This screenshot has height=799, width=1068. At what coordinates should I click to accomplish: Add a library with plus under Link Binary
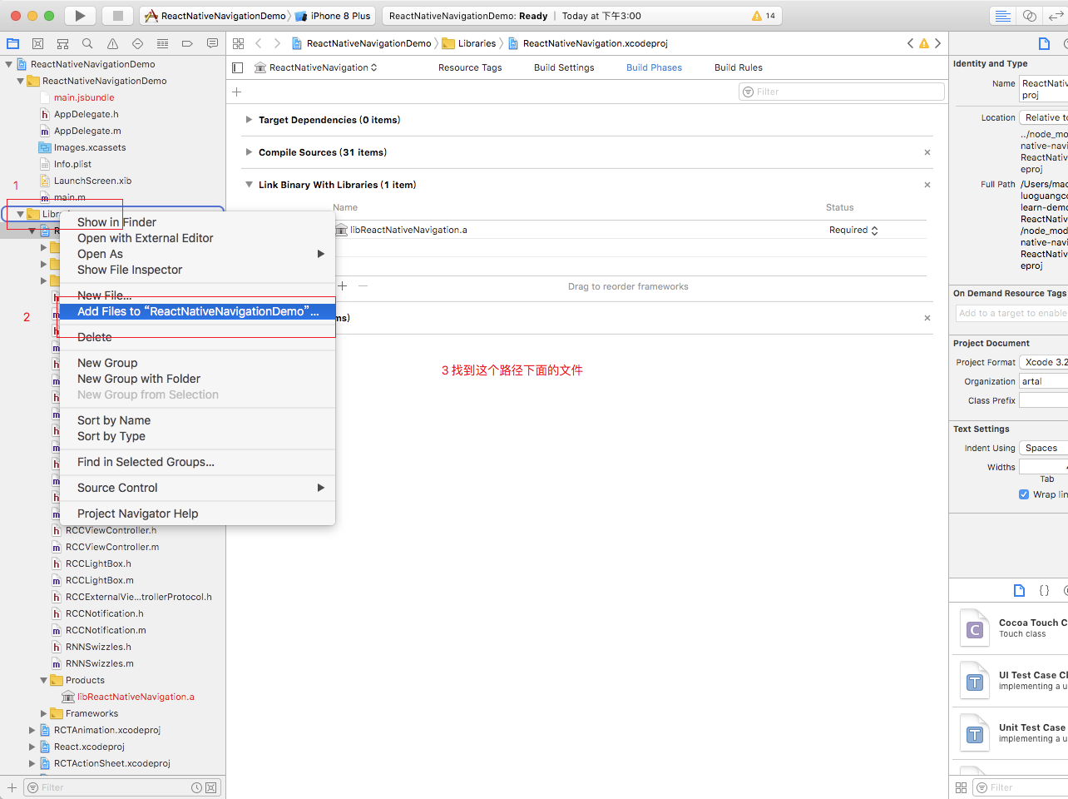coord(342,285)
